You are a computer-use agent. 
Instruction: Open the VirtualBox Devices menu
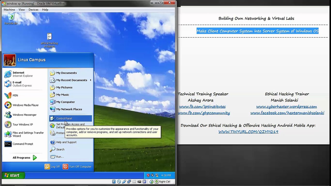pos(33,10)
